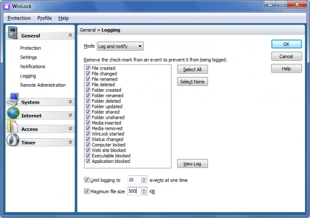Disable logging for Folder created
The width and height of the screenshot is (310, 218).
point(88,90)
